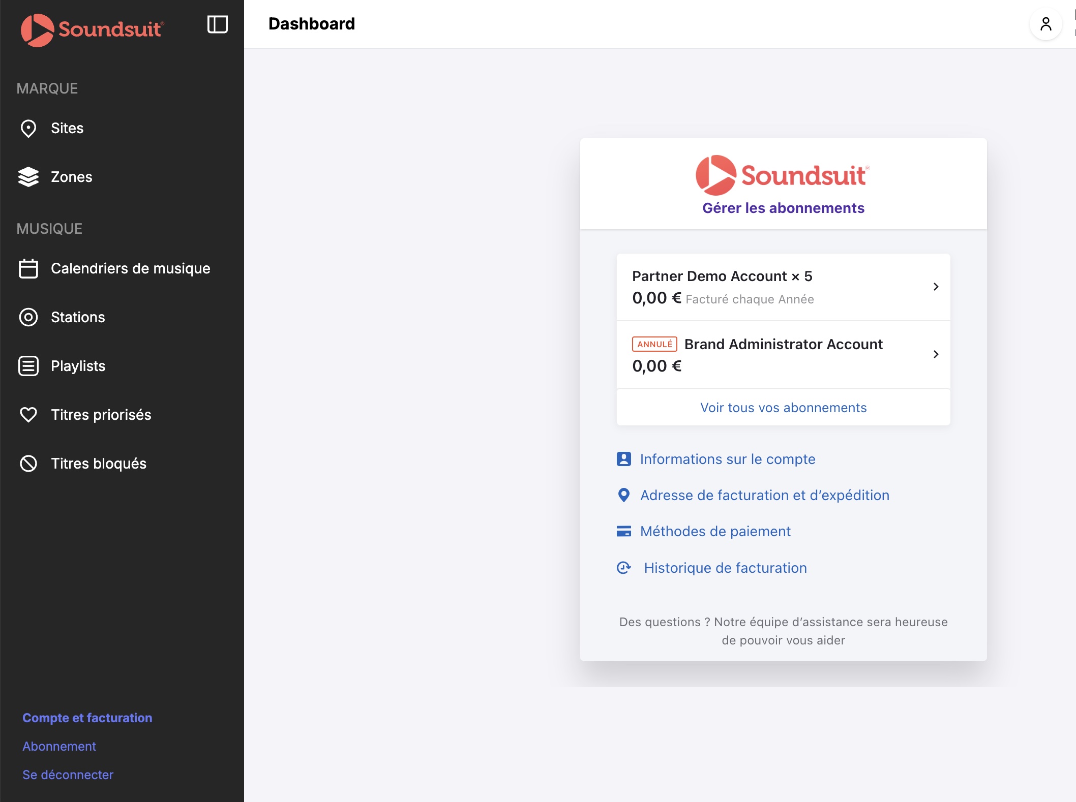Open the Abonnement link
1076x802 pixels.
click(x=59, y=746)
